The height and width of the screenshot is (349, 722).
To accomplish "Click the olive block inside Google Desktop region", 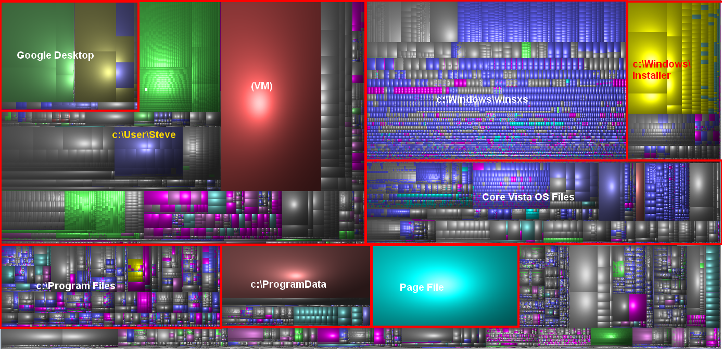I will [x=94, y=26].
